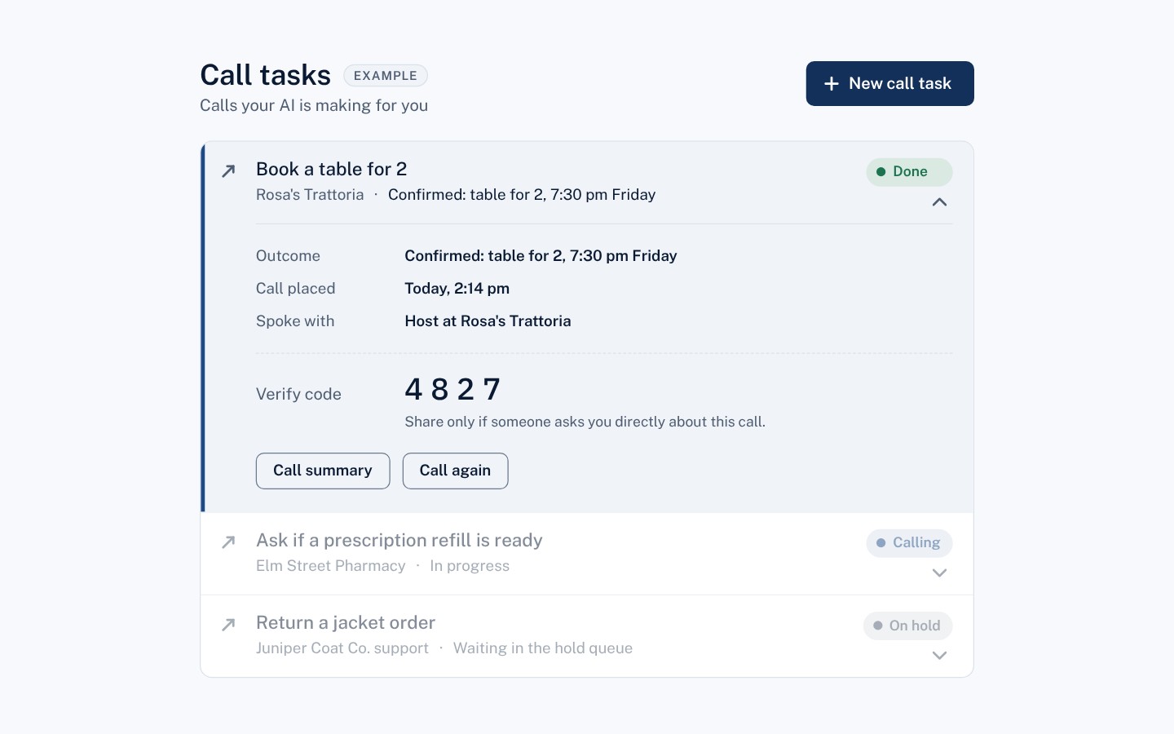The image size is (1174, 734).
Task: Click the Calls your AI is making subtitle
Action: tap(314, 105)
